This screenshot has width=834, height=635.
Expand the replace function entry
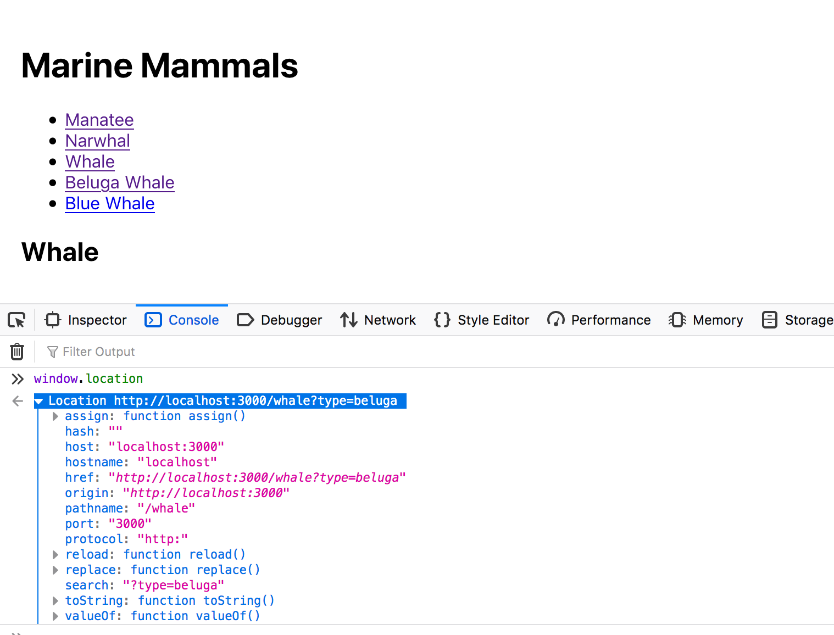(55, 570)
